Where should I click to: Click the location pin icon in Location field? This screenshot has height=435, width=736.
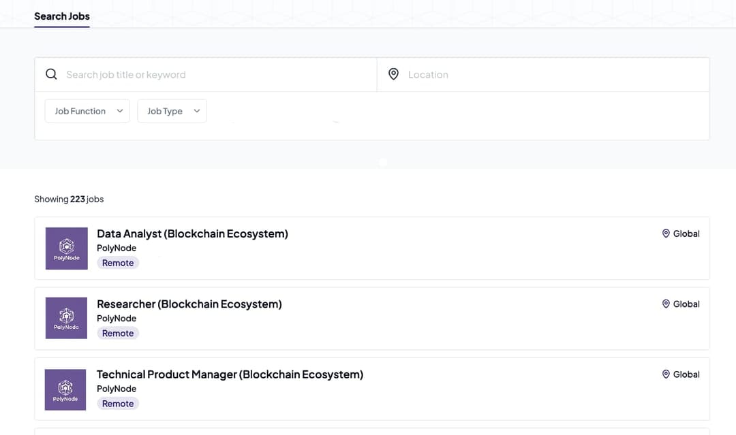394,74
